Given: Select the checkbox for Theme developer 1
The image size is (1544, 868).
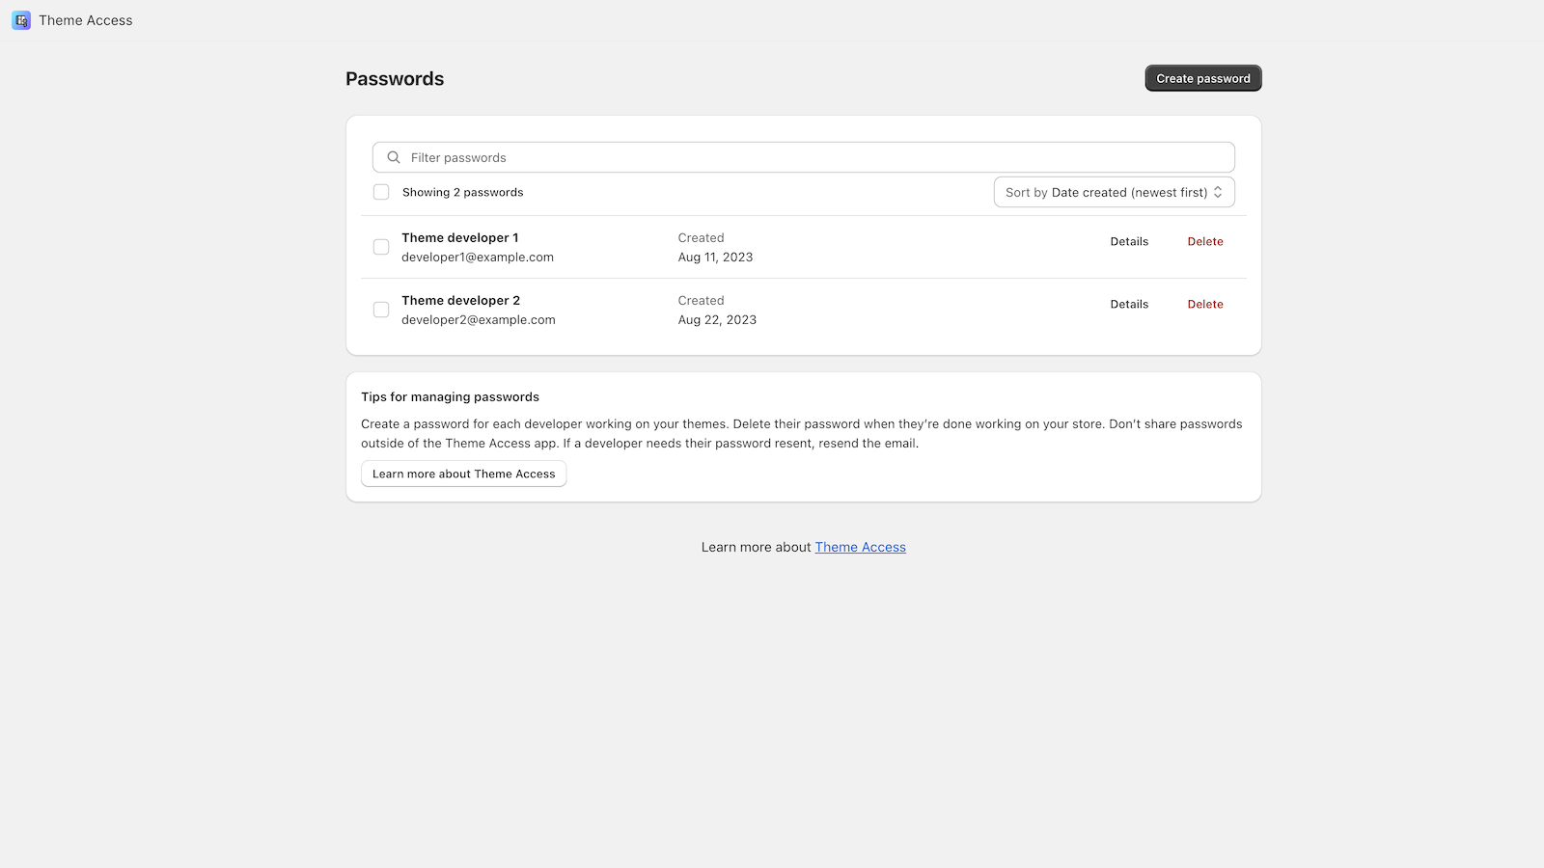Looking at the screenshot, I should point(381,247).
